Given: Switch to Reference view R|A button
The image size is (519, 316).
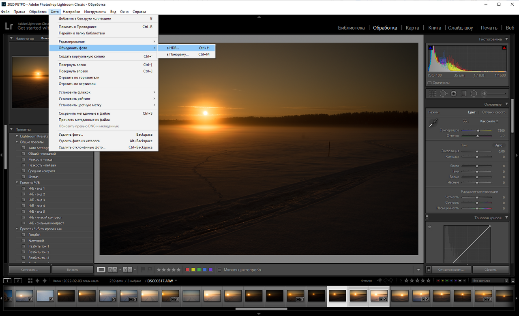Looking at the screenshot, I should 113,269.
